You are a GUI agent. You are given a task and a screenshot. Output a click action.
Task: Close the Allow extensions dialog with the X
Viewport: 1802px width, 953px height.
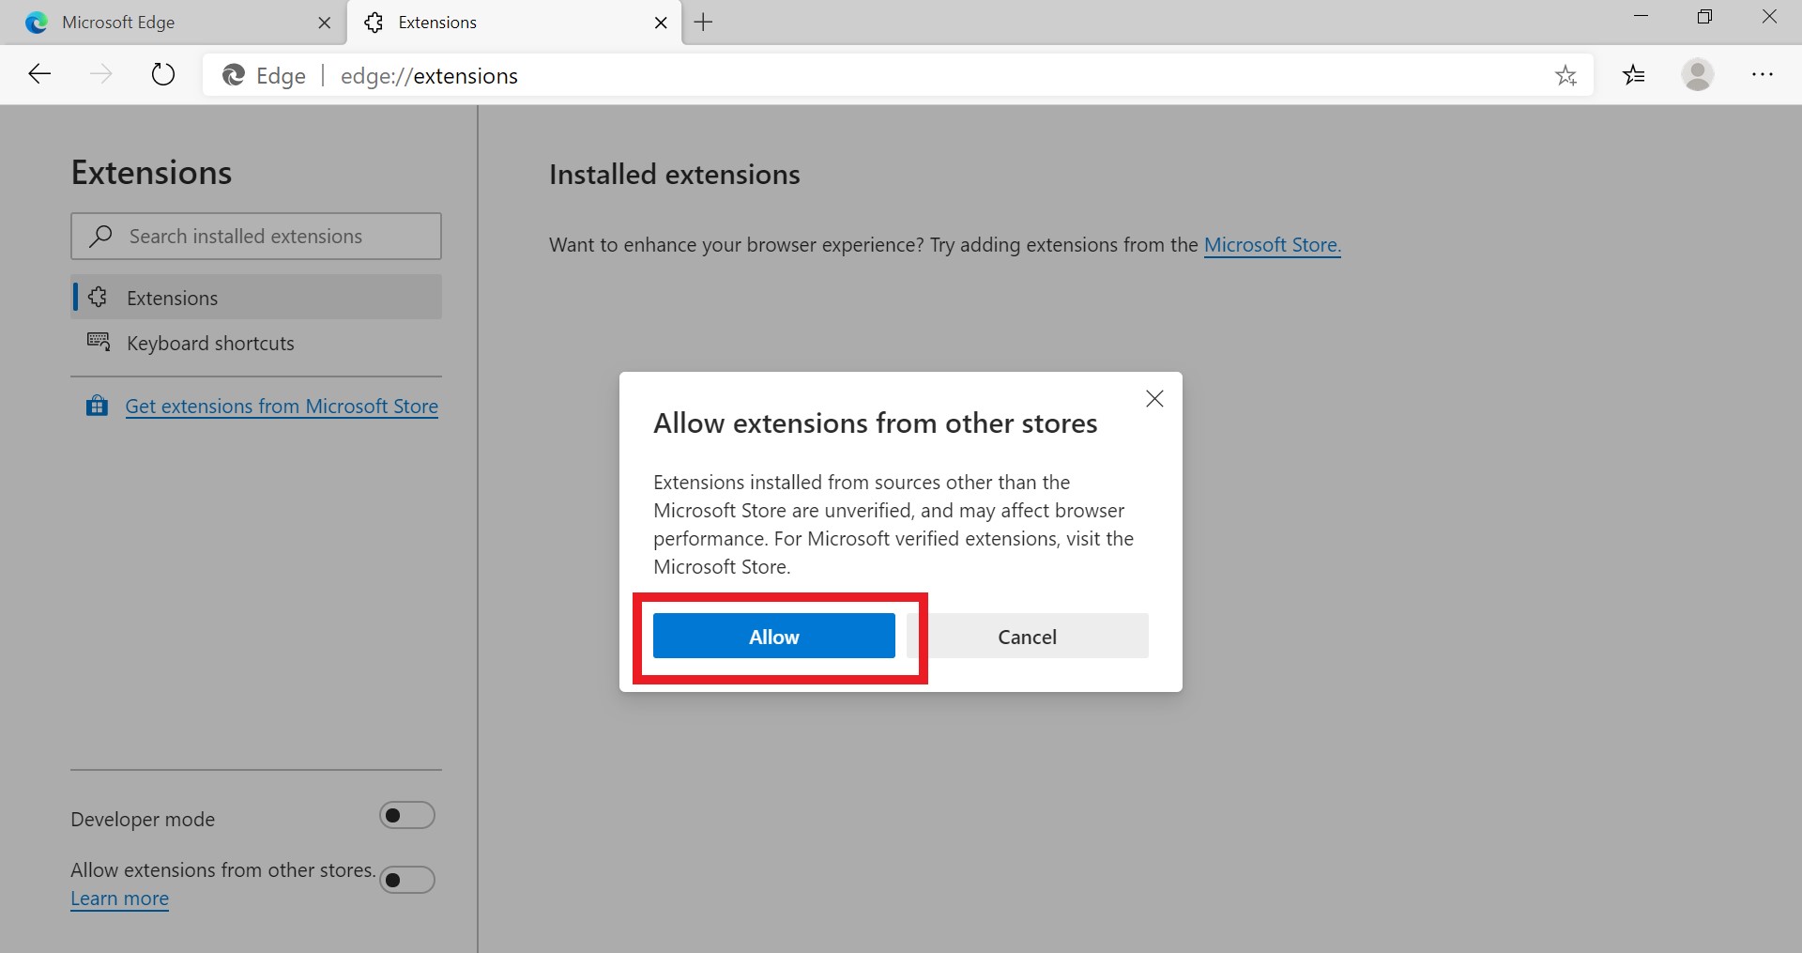tap(1154, 399)
